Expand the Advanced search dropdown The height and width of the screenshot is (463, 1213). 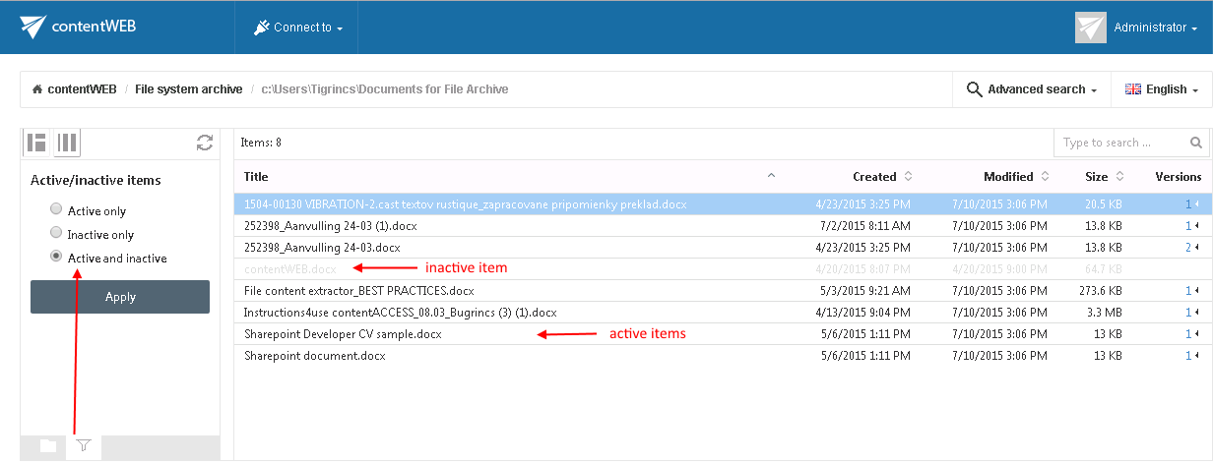click(1032, 89)
